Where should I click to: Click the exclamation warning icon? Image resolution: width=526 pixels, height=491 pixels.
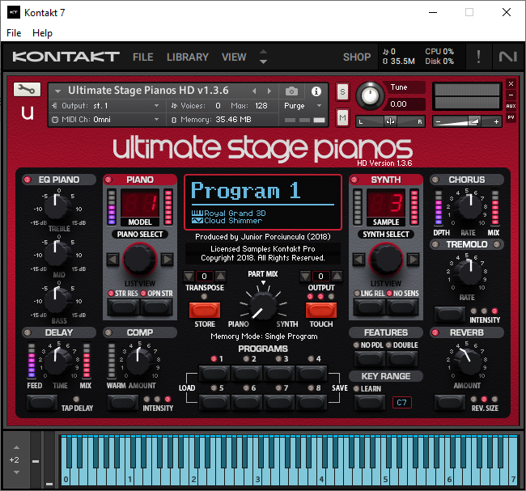pyautogui.click(x=478, y=57)
